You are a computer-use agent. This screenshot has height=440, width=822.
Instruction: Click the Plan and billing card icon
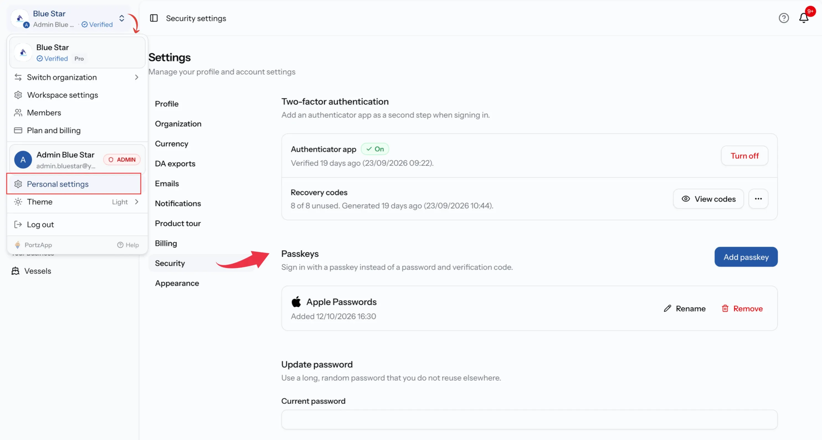18,130
